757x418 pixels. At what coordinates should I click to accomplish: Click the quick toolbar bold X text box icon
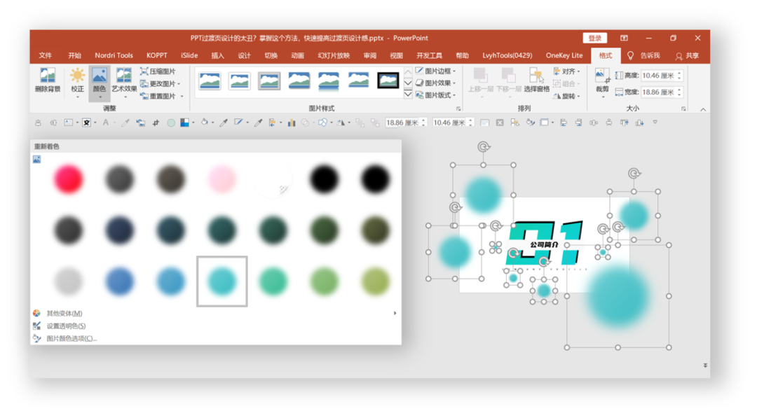coord(86,123)
